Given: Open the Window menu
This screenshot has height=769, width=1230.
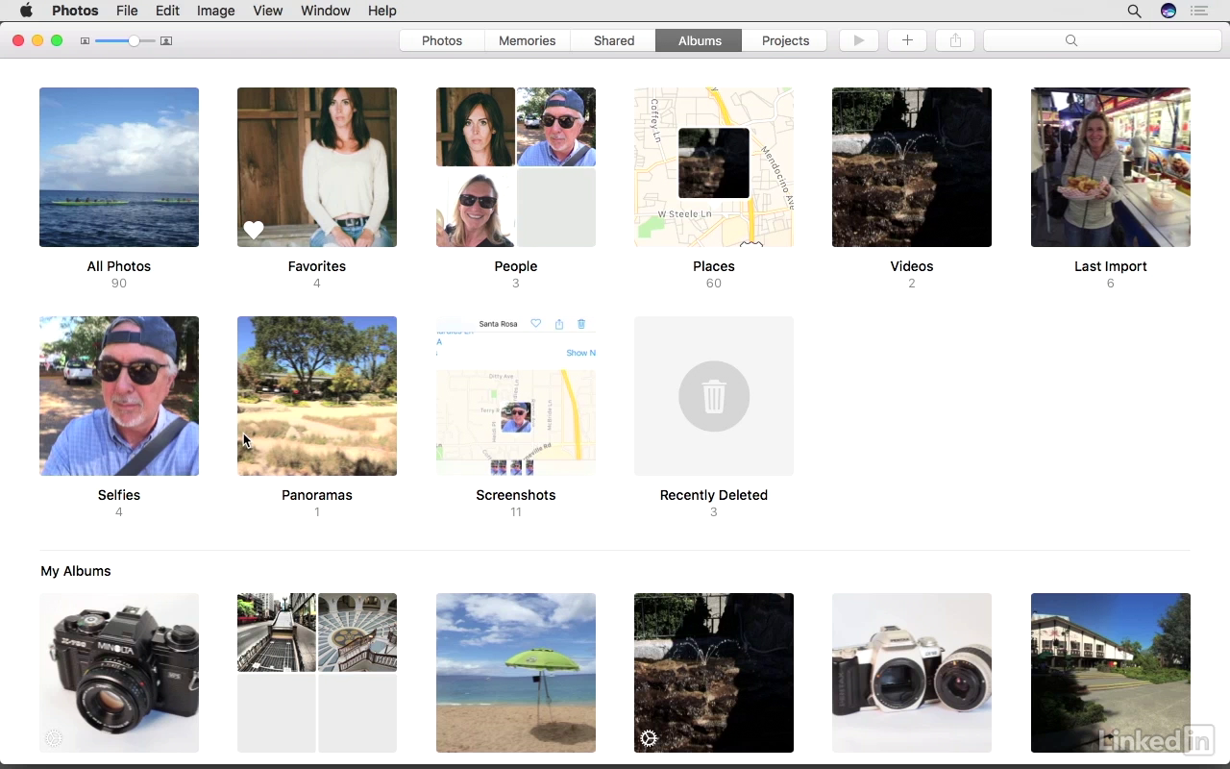Looking at the screenshot, I should (325, 11).
